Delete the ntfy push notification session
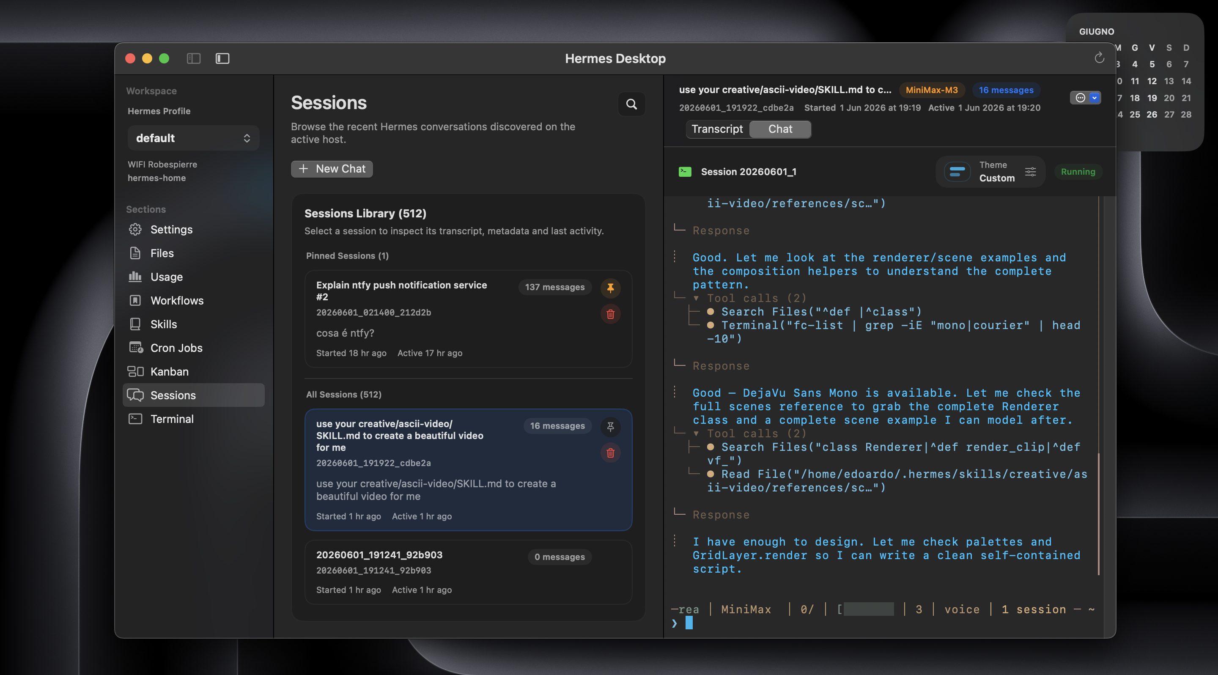Image resolution: width=1218 pixels, height=675 pixels. point(610,314)
